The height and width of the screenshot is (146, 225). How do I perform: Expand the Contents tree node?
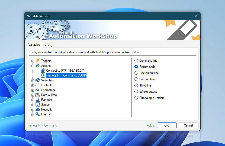point(33,86)
